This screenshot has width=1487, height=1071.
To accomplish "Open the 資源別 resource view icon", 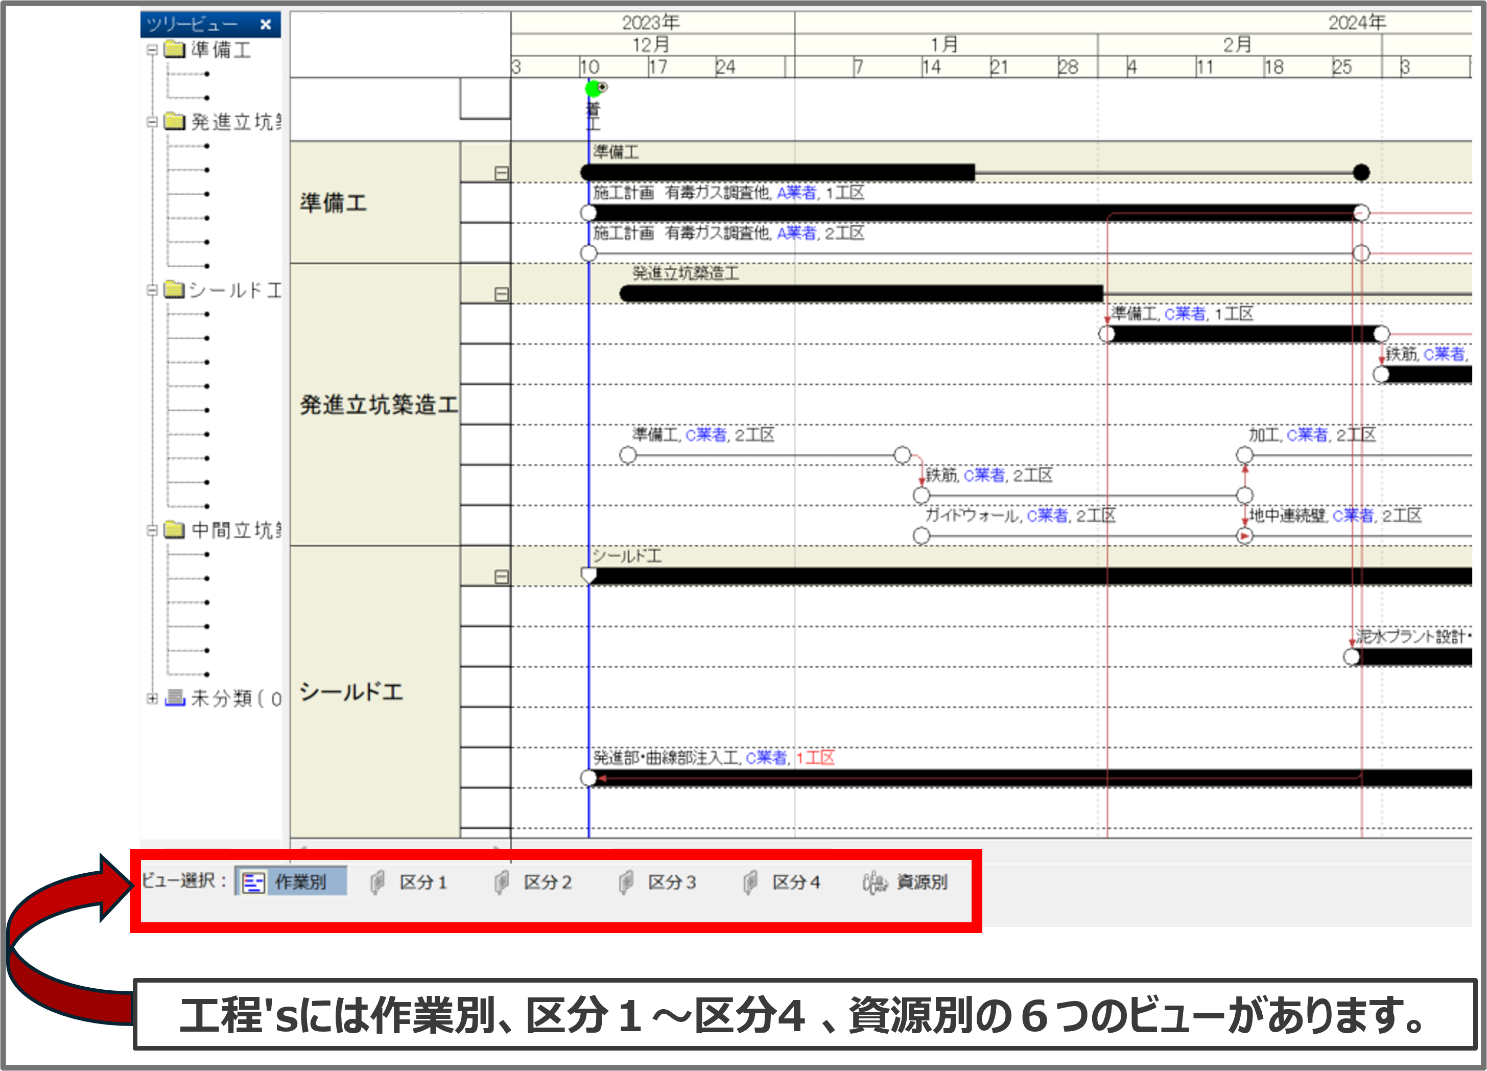I will pos(875,882).
